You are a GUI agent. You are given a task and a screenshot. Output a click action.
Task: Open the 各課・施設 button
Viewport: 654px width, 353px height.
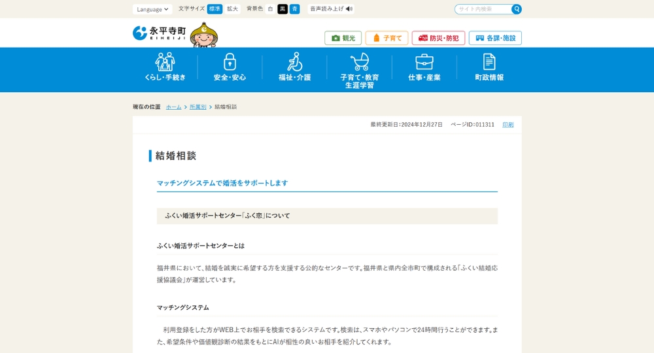(x=495, y=38)
